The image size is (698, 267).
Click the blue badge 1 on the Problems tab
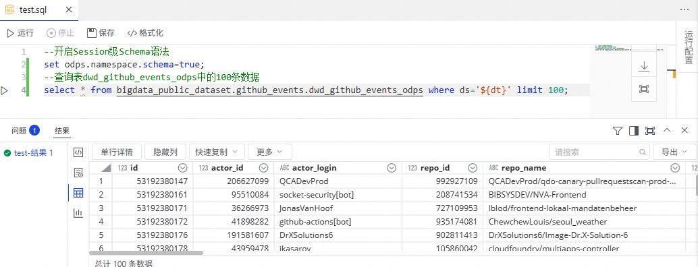(34, 131)
